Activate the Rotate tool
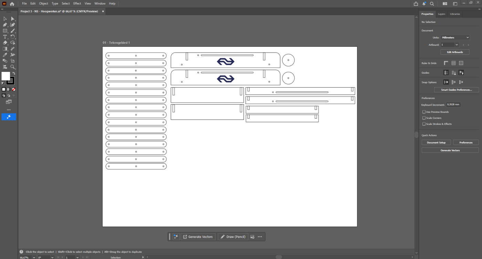This screenshot has width=482, height=259. [x=13, y=37]
